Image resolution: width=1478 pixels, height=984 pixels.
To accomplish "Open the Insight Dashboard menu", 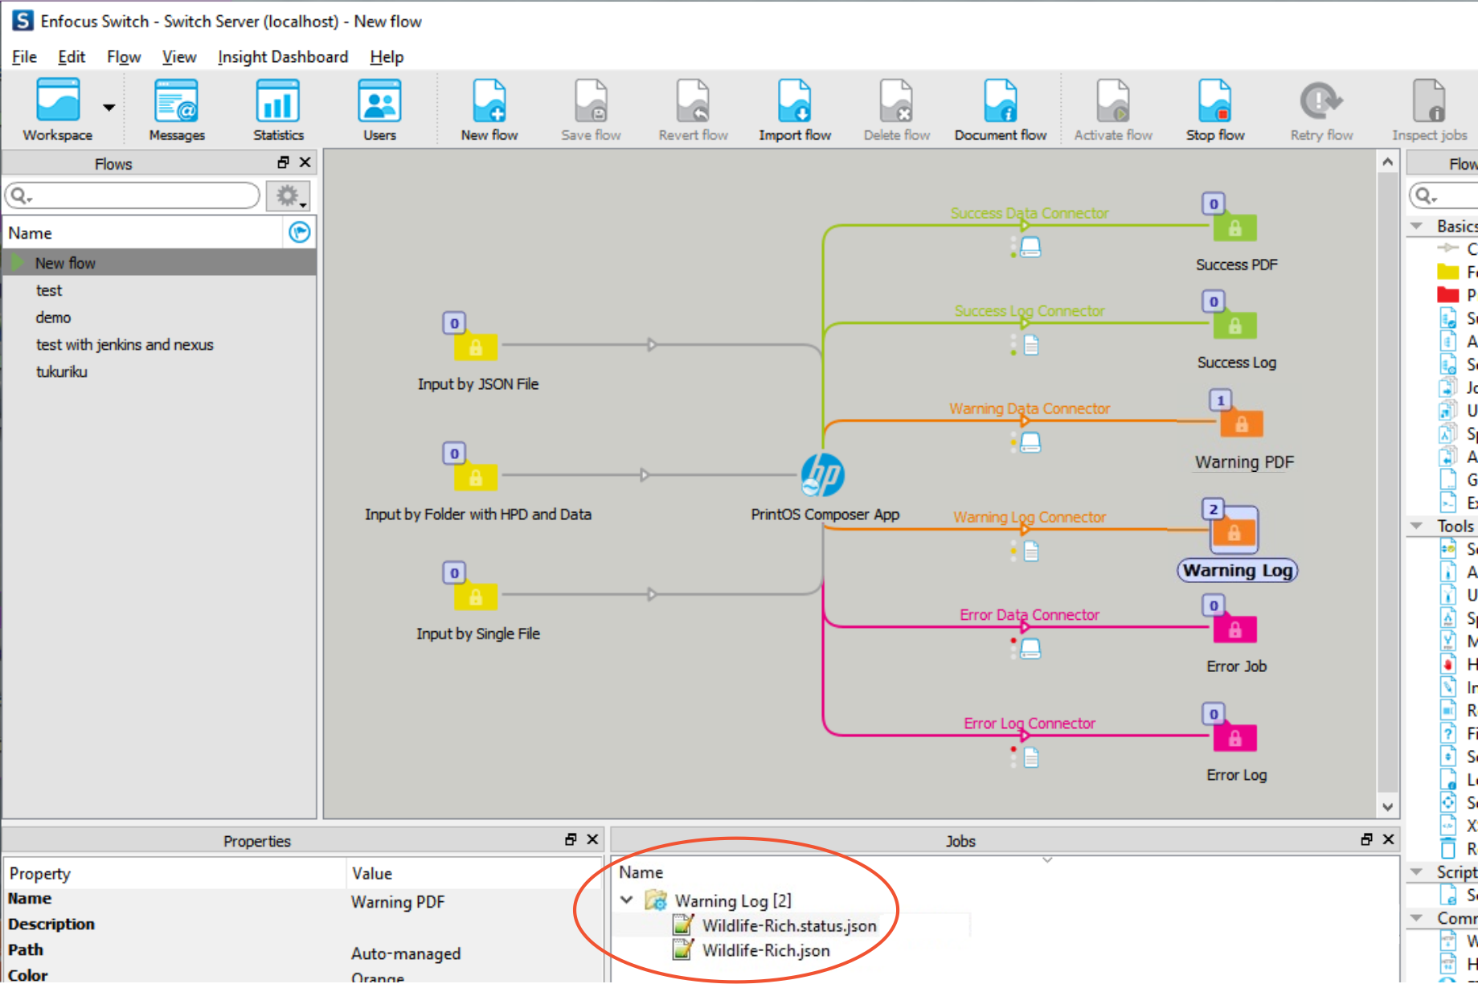I will click(283, 56).
